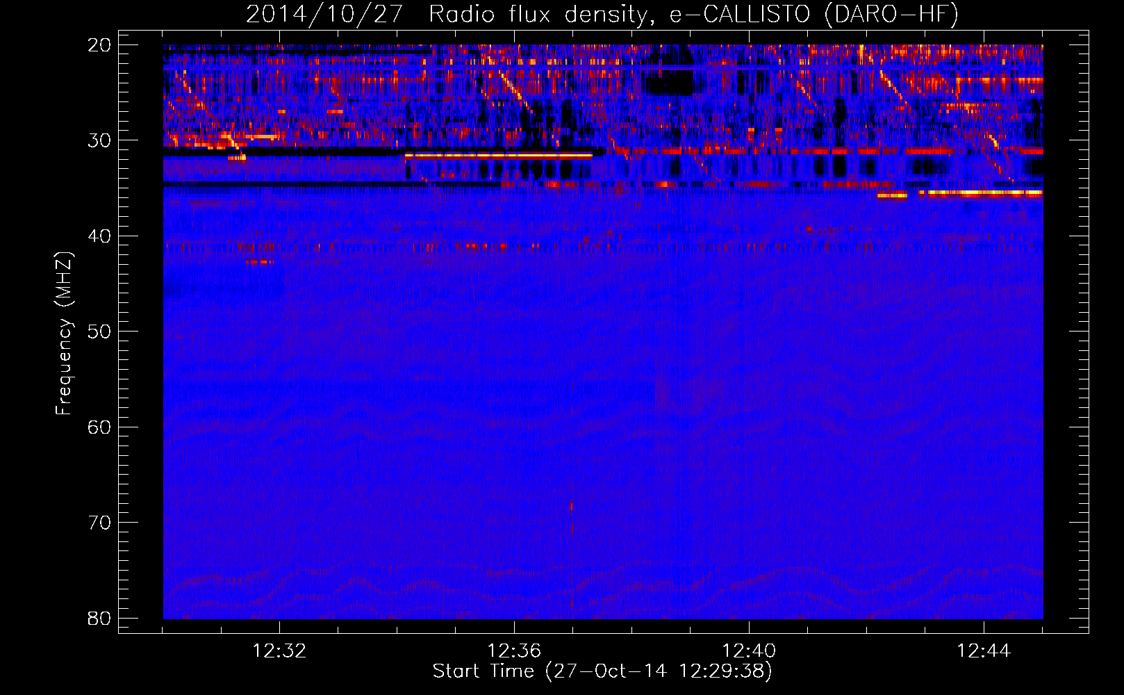Click the 50 frequency tick label
The width and height of the screenshot is (1124, 695).
pyautogui.click(x=99, y=332)
